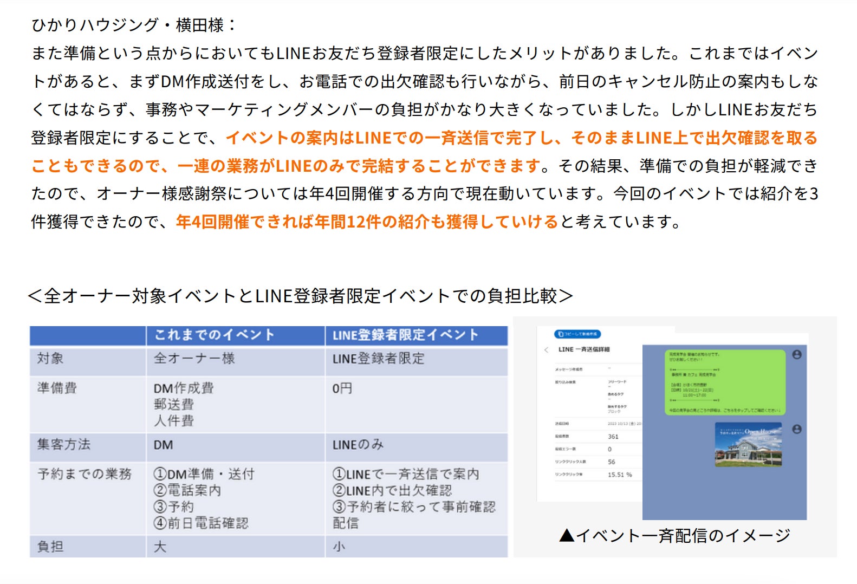Click the blue copy-and-create-new button
857x584 pixels.
(577, 334)
